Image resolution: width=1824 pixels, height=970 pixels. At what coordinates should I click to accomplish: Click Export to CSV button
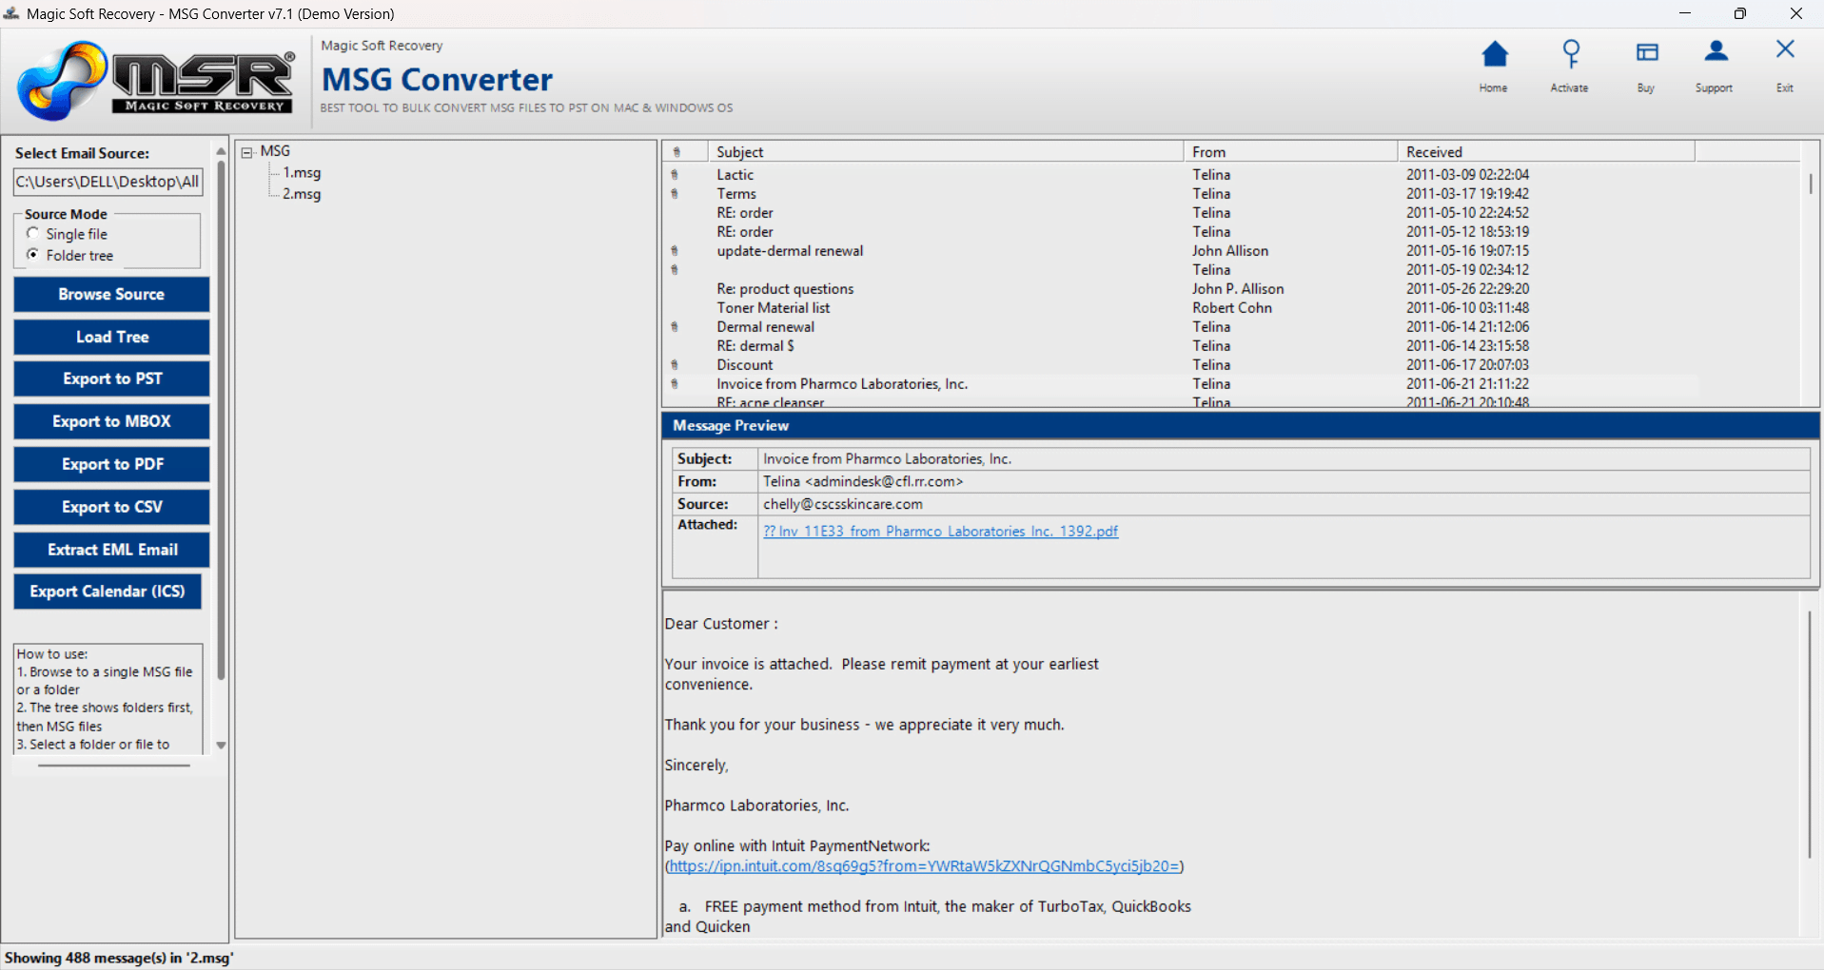[x=111, y=507]
